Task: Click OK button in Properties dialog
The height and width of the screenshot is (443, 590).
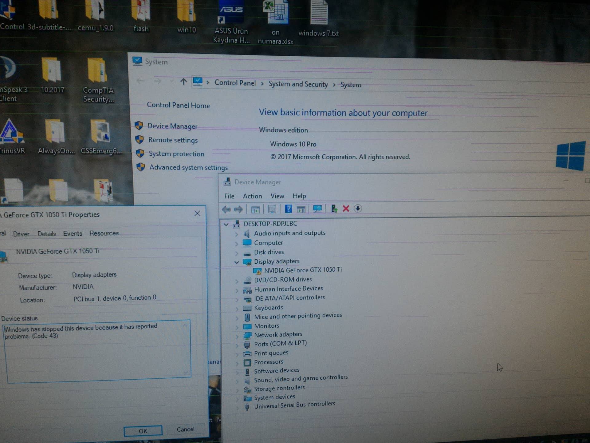Action: 143,431
